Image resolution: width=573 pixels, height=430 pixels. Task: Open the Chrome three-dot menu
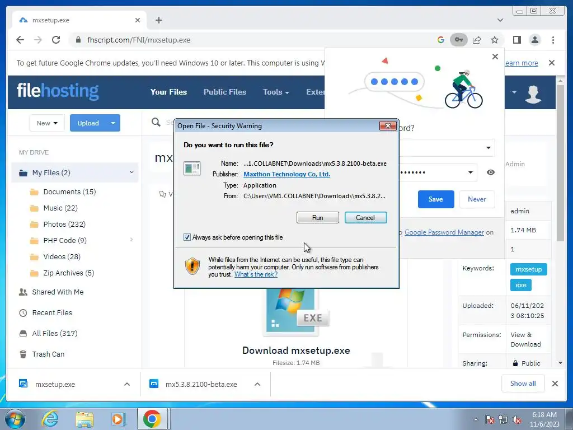(x=553, y=40)
